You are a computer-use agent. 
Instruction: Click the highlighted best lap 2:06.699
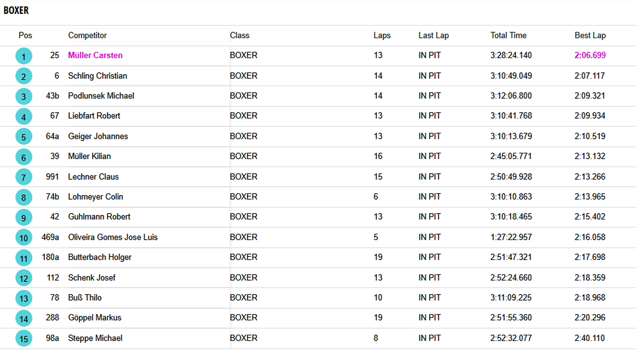pyautogui.click(x=590, y=55)
